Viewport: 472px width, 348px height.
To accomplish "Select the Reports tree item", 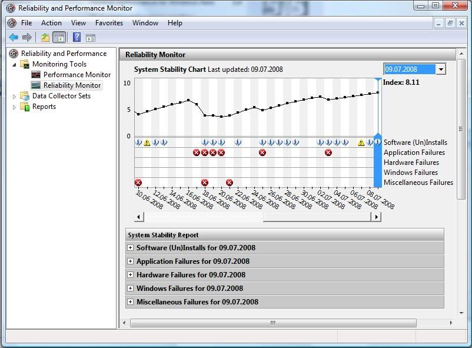I will click(x=44, y=107).
